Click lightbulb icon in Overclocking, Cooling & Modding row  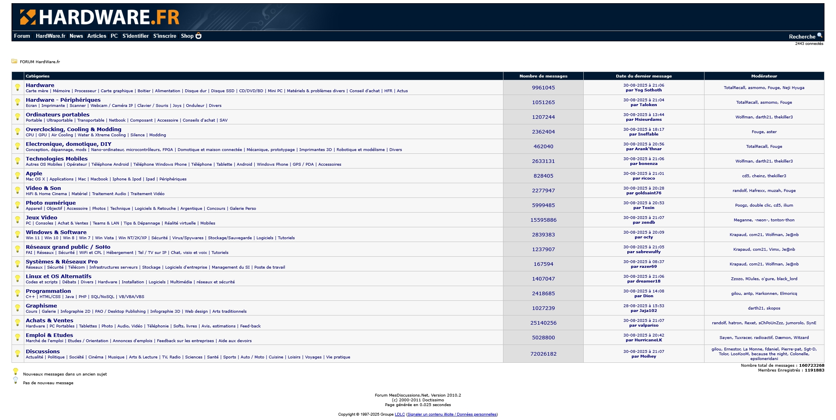coord(17,132)
